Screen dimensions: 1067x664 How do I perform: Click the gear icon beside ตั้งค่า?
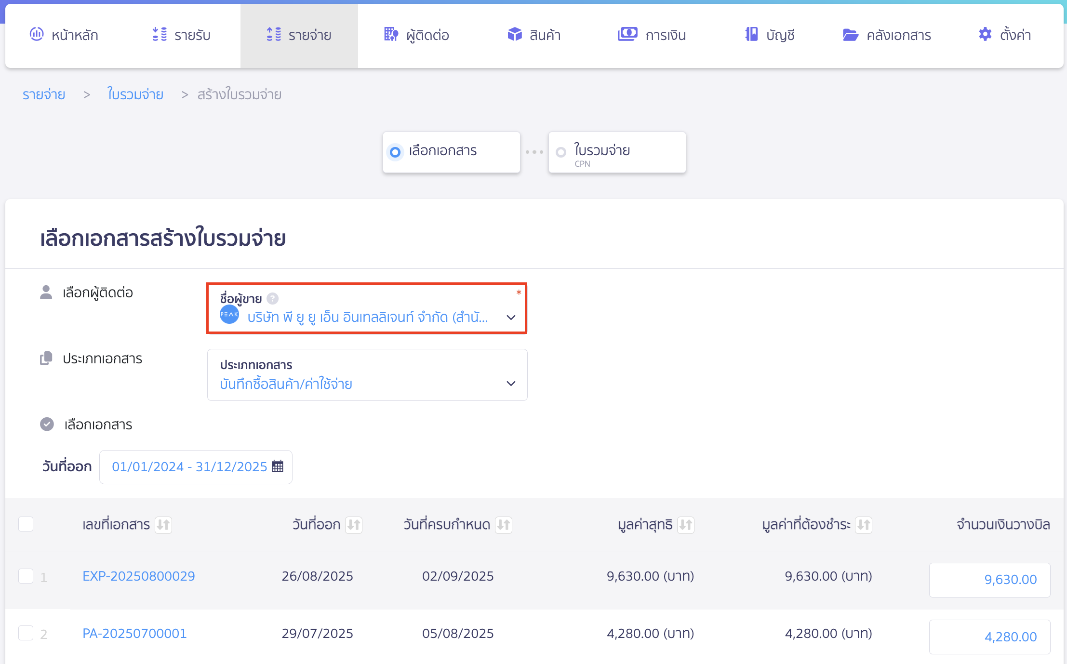[x=985, y=34]
